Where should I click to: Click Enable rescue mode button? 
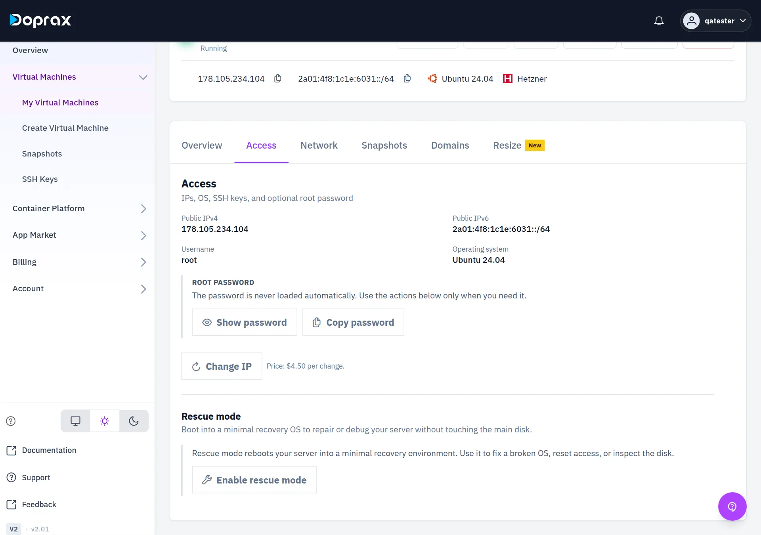click(x=254, y=480)
